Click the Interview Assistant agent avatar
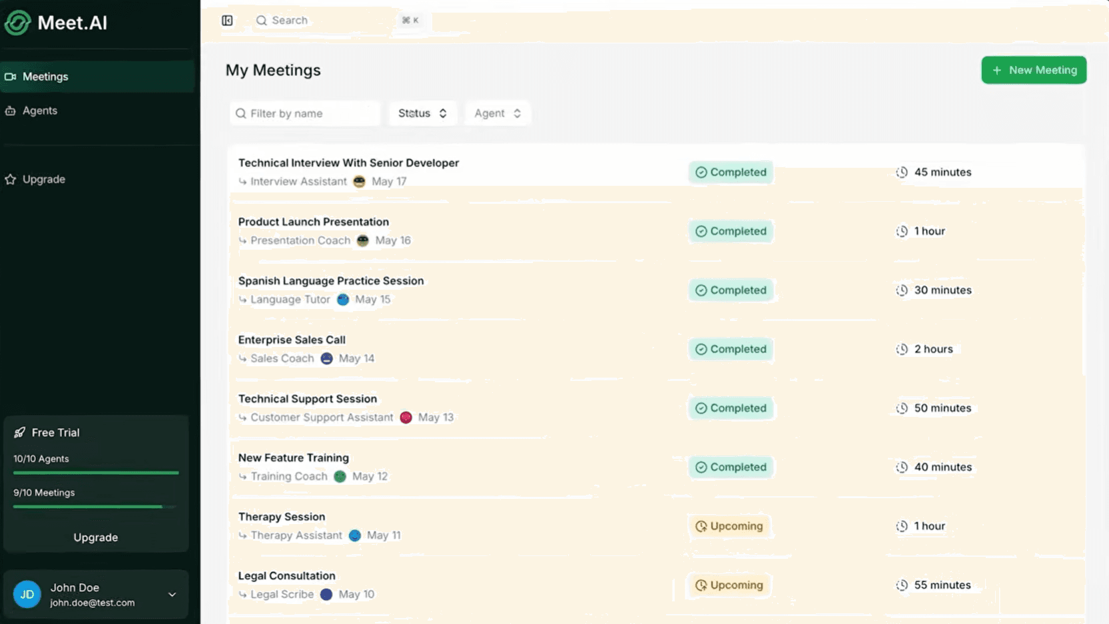The image size is (1109, 624). point(359,181)
